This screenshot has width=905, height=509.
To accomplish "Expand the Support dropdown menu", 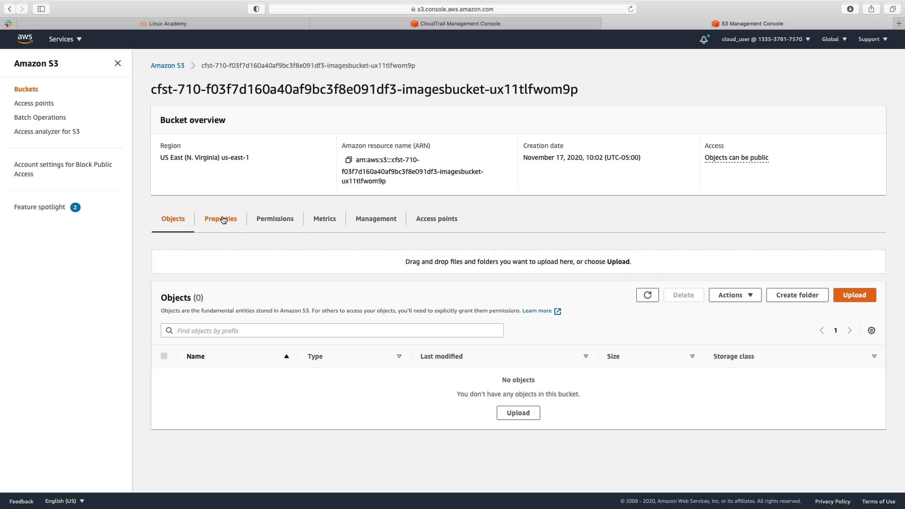I will [x=873, y=39].
